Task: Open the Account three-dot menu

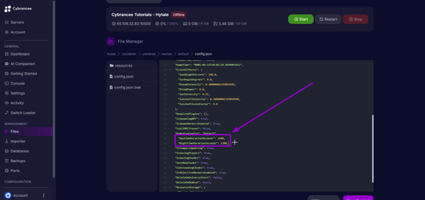Action: coord(44,195)
